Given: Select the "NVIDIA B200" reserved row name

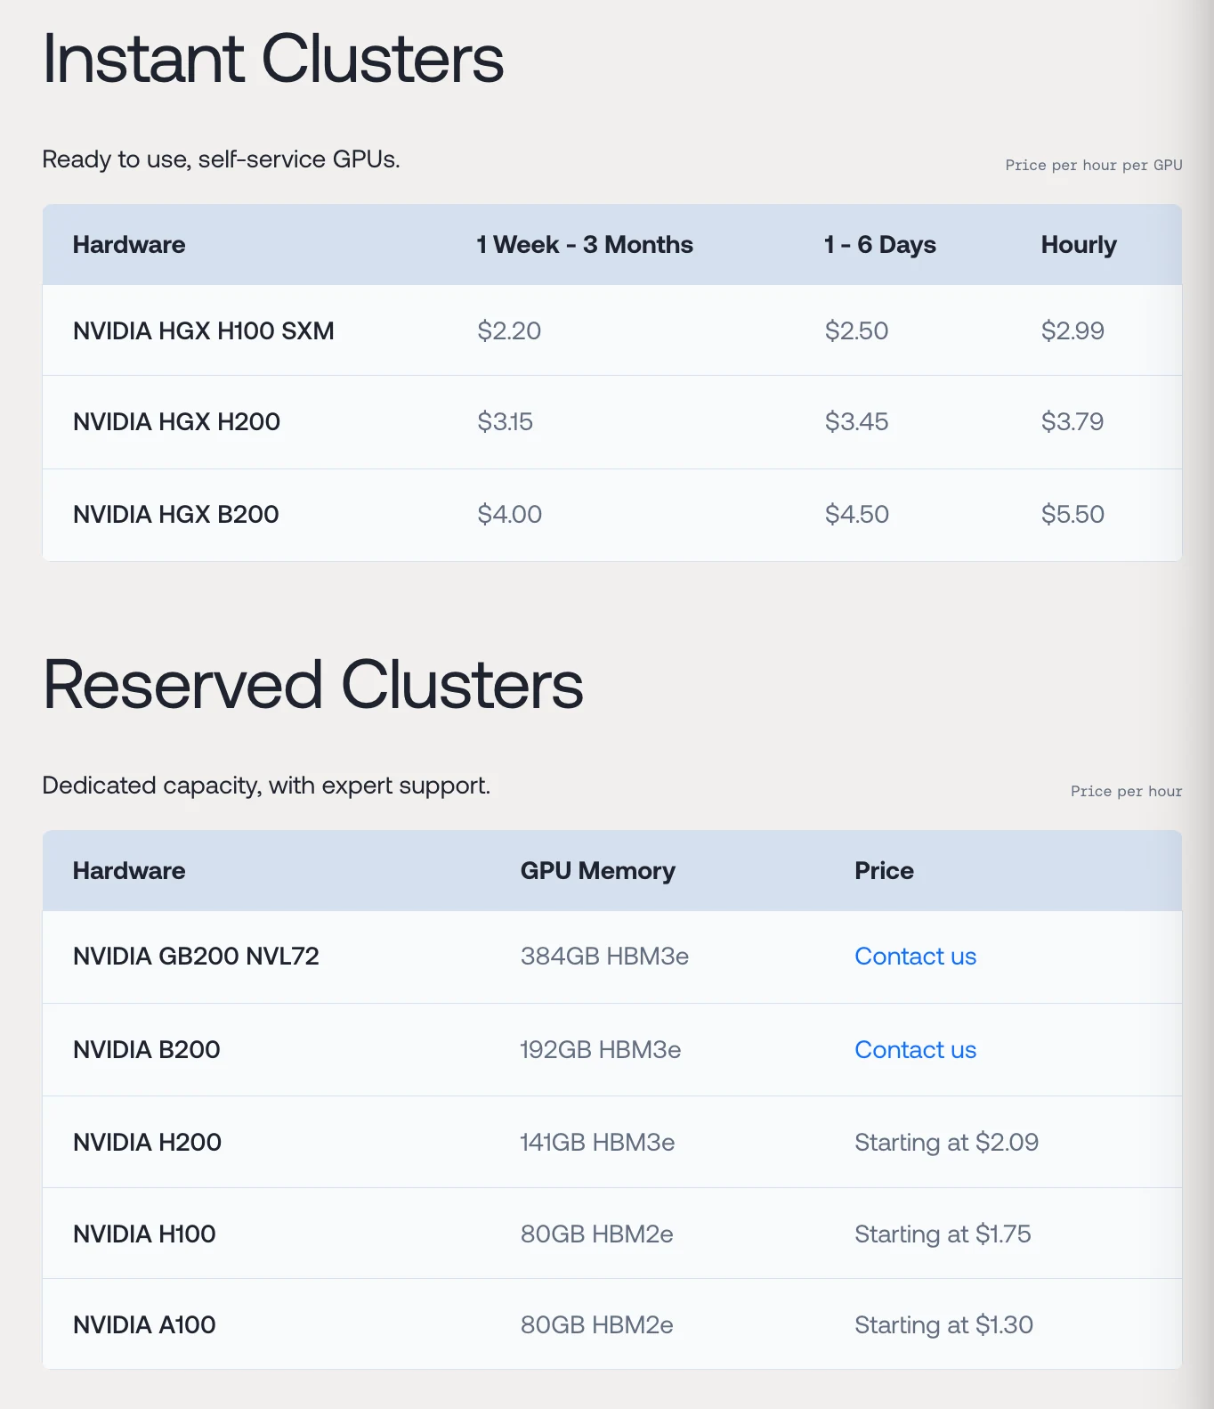Looking at the screenshot, I should pos(146,1049).
